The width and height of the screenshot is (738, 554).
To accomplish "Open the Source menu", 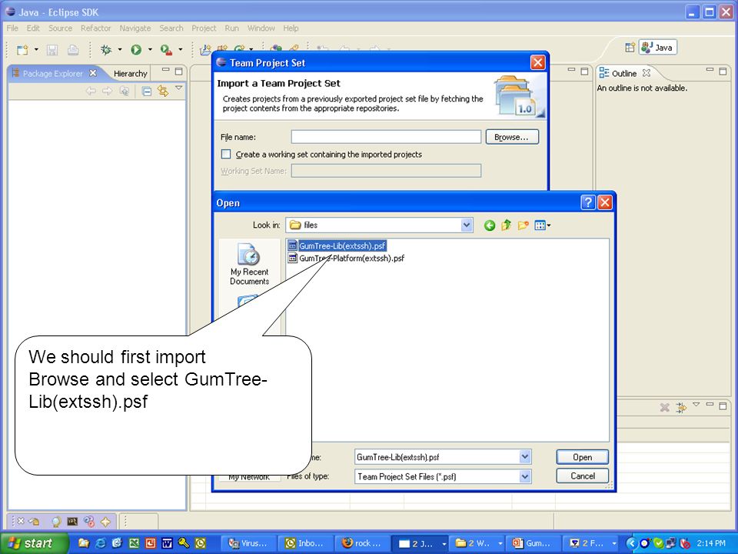I will coord(60,28).
